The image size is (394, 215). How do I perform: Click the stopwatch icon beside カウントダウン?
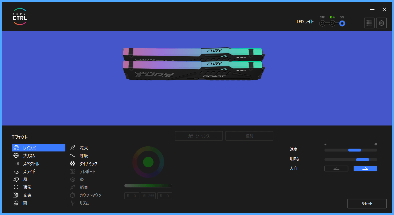(73, 195)
